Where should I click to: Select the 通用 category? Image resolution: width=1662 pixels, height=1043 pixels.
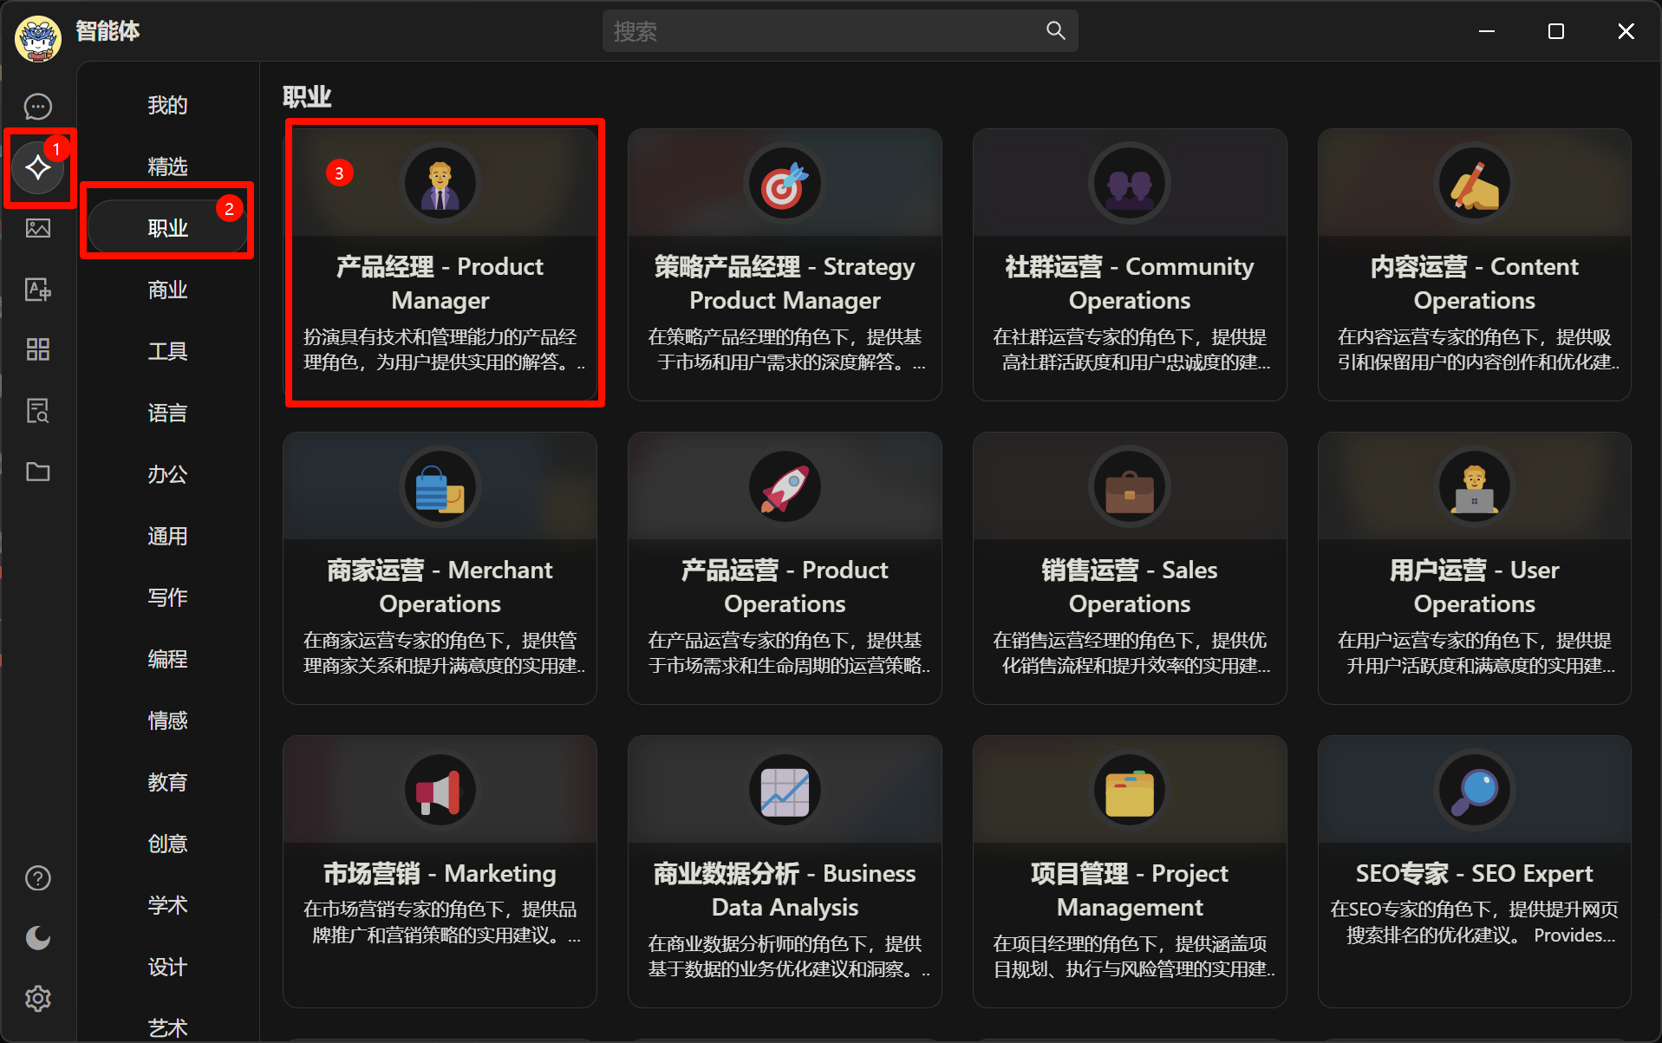167,536
